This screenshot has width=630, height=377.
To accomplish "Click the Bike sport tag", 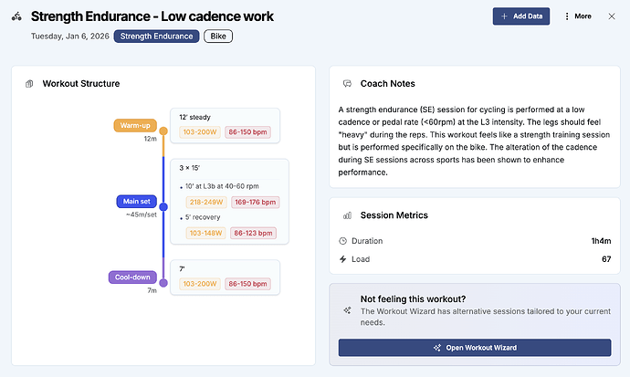I will 218,37.
